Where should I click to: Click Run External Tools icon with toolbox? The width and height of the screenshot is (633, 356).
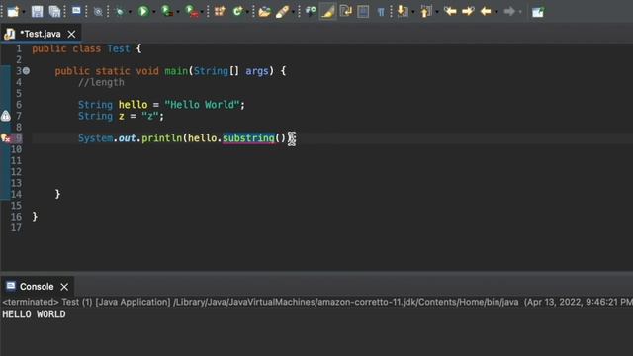coord(191,11)
